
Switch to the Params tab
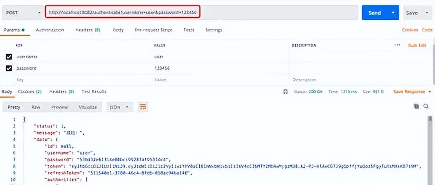14,30
